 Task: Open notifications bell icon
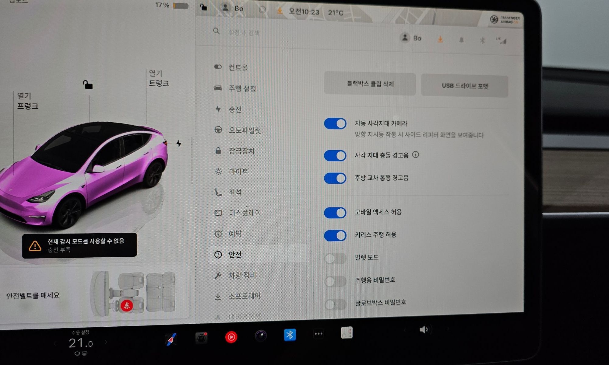click(x=461, y=40)
